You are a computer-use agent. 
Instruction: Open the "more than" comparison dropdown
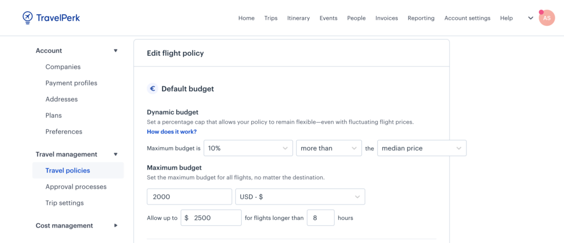329,148
